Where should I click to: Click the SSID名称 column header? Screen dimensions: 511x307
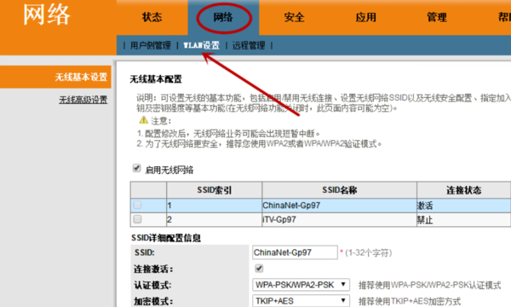(x=340, y=190)
